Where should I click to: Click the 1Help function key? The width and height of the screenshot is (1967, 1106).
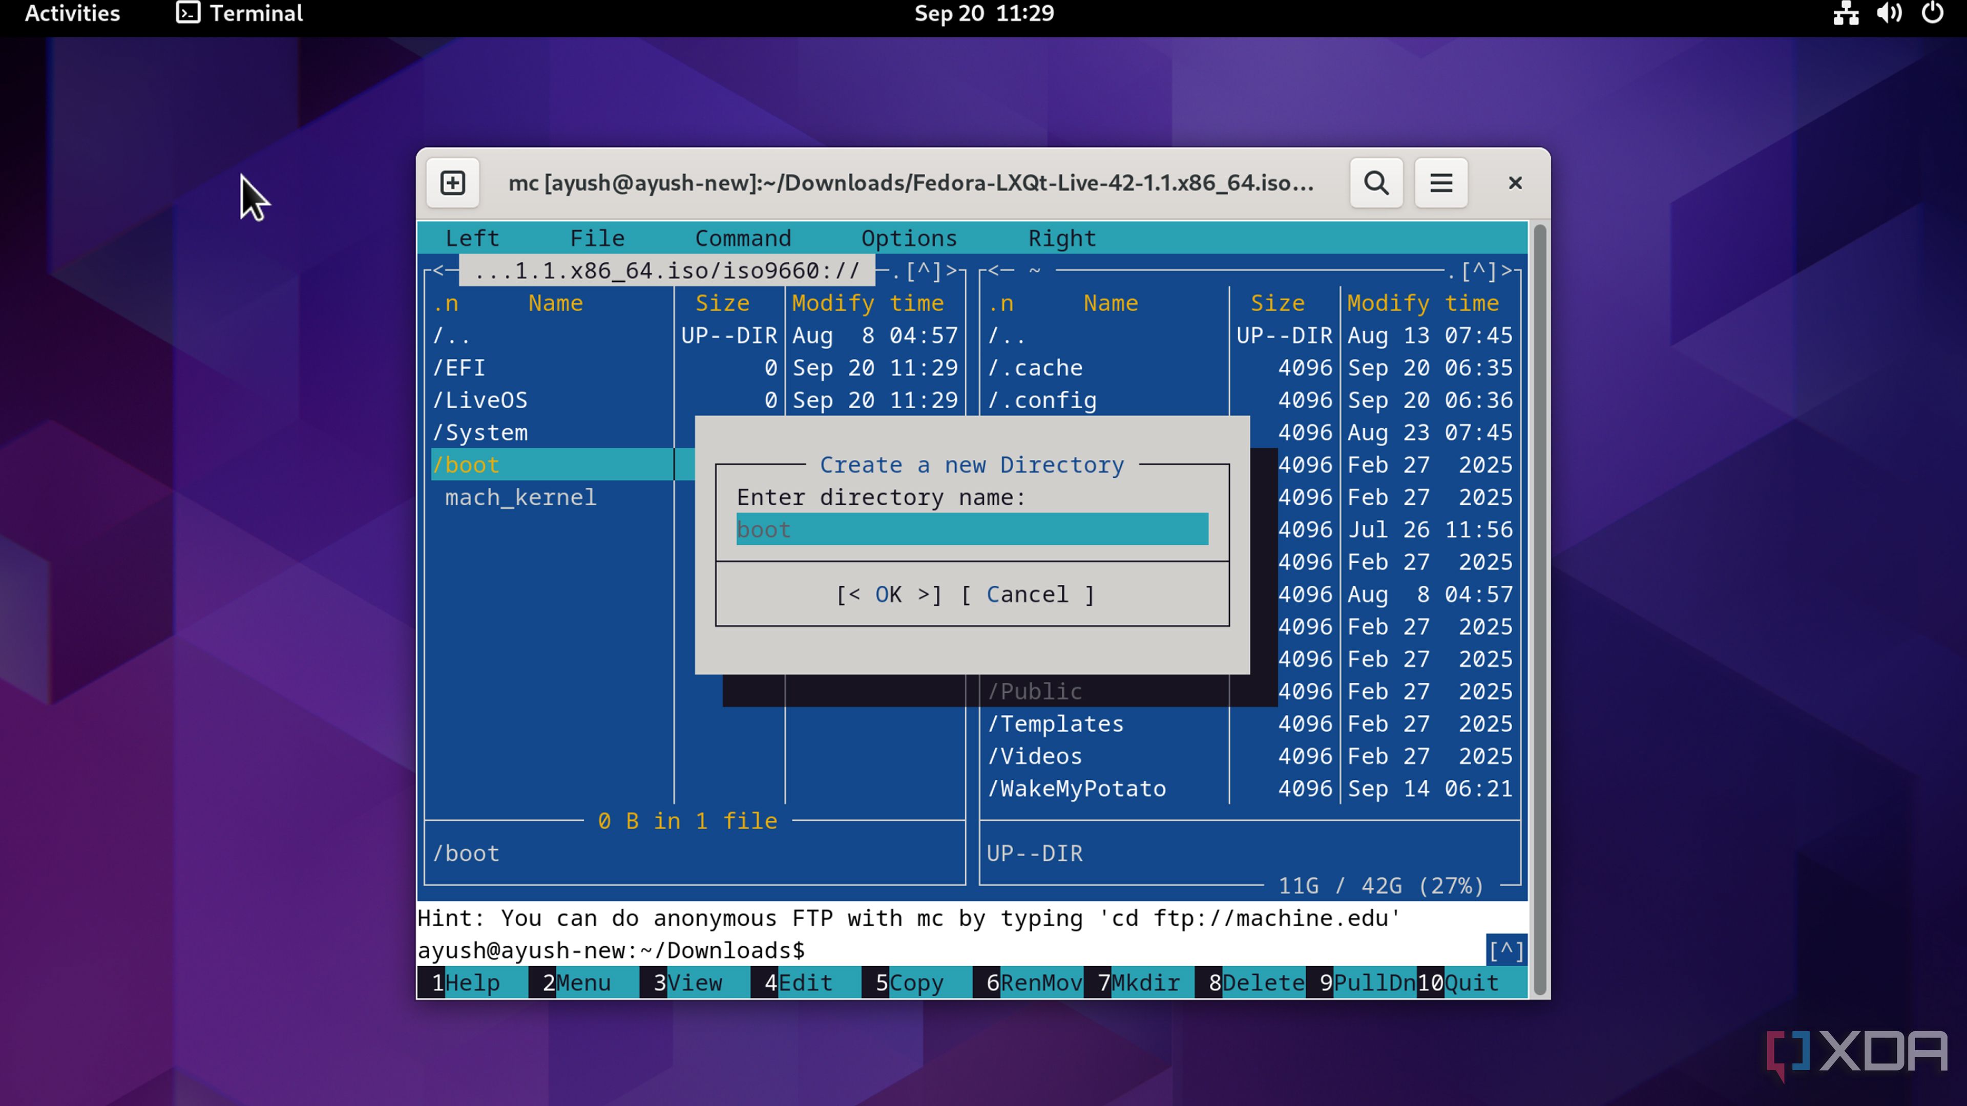pyautogui.click(x=466, y=983)
